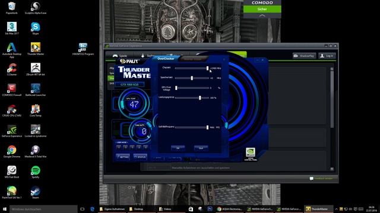Open the Spiele tab in GeForce Experience
Image resolution: width=380 pixels, height=213 pixels.
120,56
